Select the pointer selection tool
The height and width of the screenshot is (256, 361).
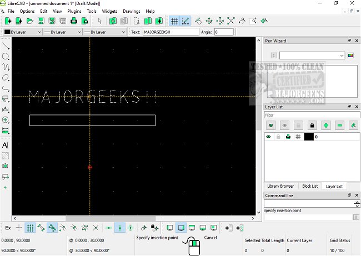[100, 21]
